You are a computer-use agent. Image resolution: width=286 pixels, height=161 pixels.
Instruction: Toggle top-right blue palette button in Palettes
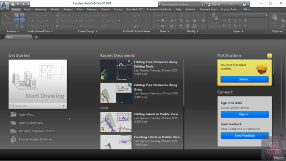[x=22, y=15]
